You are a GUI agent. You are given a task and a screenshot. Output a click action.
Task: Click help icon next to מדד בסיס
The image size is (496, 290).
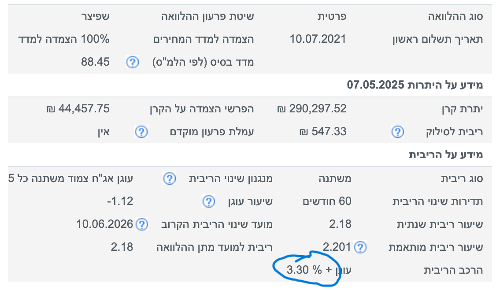tap(132, 62)
